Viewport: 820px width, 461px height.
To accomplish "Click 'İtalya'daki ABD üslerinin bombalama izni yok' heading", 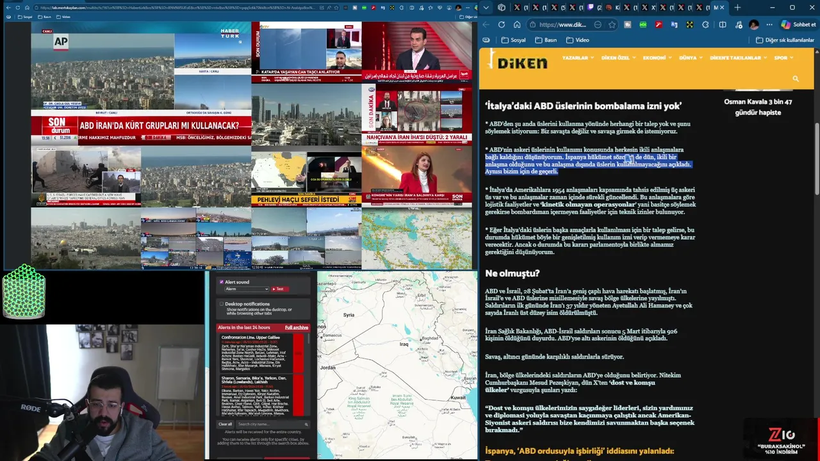I will [583, 106].
